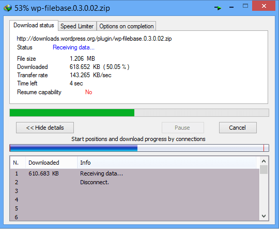The height and width of the screenshot is (229, 279).
Task: Click the Hide details button
Action: 45,128
